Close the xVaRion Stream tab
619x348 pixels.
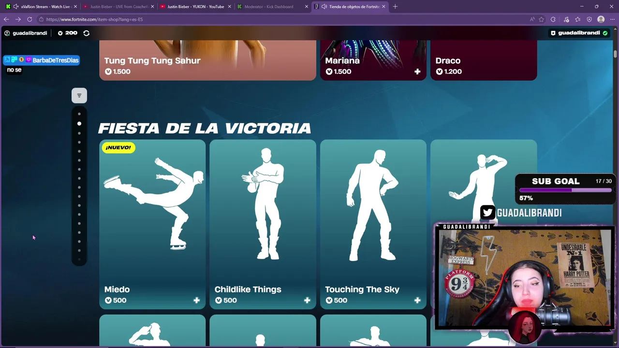click(x=75, y=7)
